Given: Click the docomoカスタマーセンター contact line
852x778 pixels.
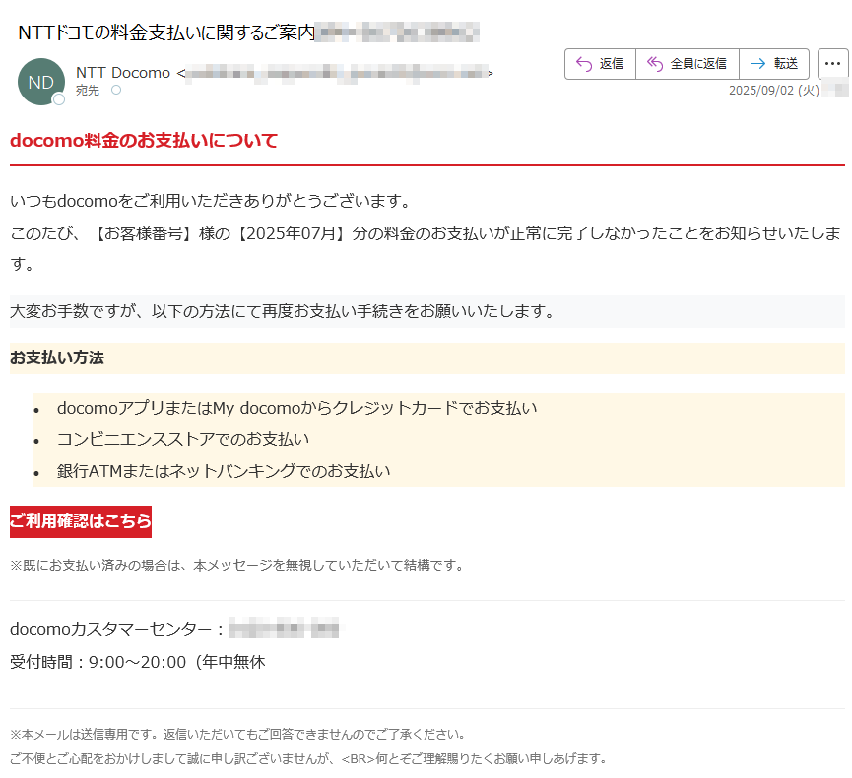Looking at the screenshot, I should 174,629.
